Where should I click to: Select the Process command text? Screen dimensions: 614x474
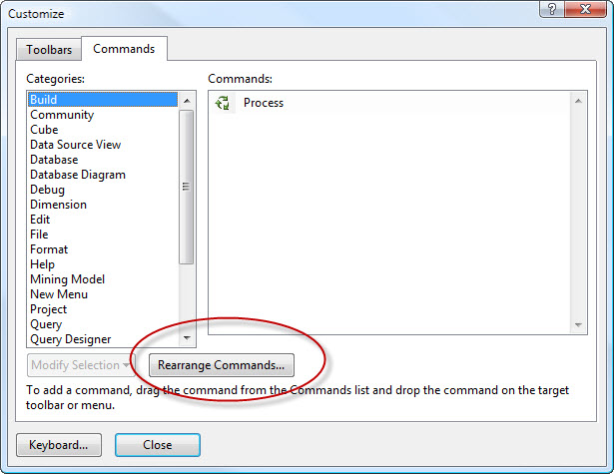[264, 103]
